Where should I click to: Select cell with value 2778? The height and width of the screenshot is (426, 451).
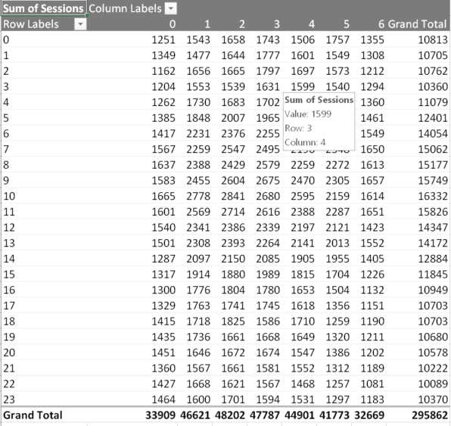(x=198, y=196)
